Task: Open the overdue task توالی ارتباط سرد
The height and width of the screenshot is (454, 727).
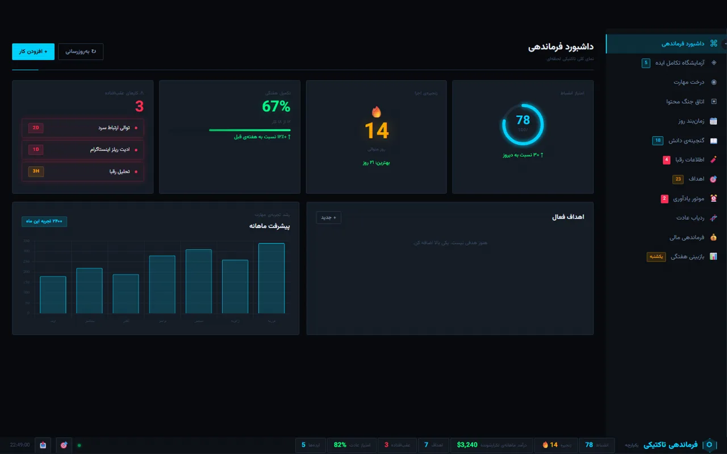Action: 83,128
